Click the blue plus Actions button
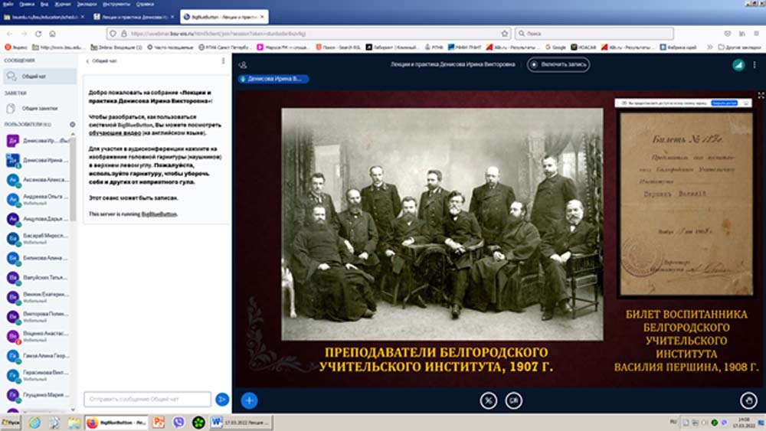 pyautogui.click(x=249, y=400)
